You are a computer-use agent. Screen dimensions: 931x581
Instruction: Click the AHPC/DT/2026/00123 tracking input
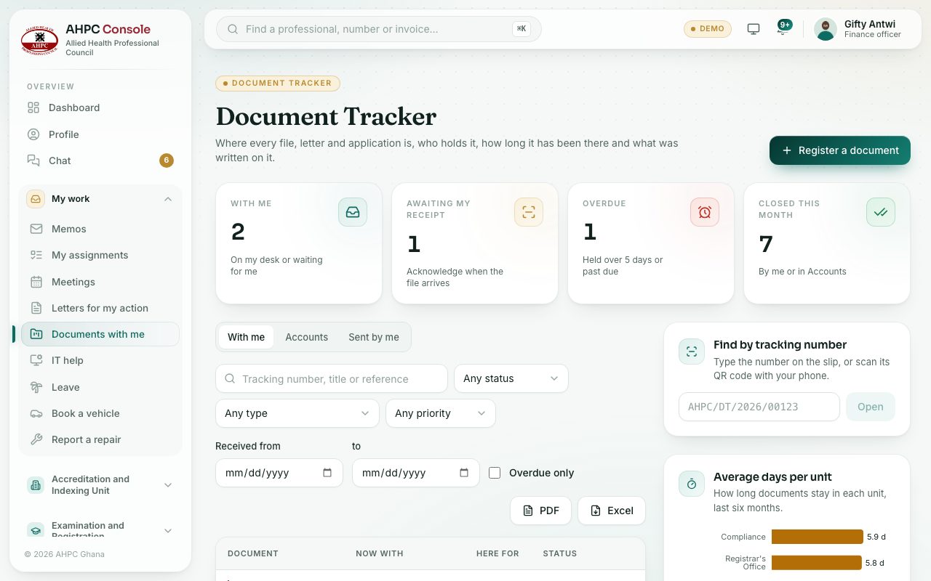coord(759,407)
